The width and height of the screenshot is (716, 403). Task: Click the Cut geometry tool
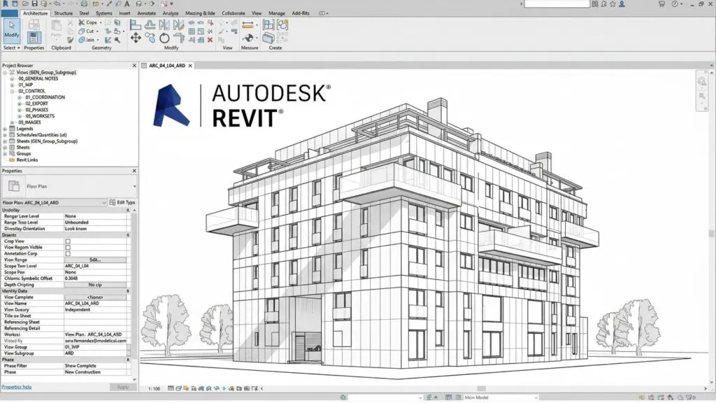click(86, 31)
